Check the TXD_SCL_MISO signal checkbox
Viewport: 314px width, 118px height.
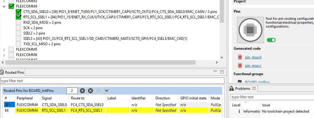[x=19, y=44]
